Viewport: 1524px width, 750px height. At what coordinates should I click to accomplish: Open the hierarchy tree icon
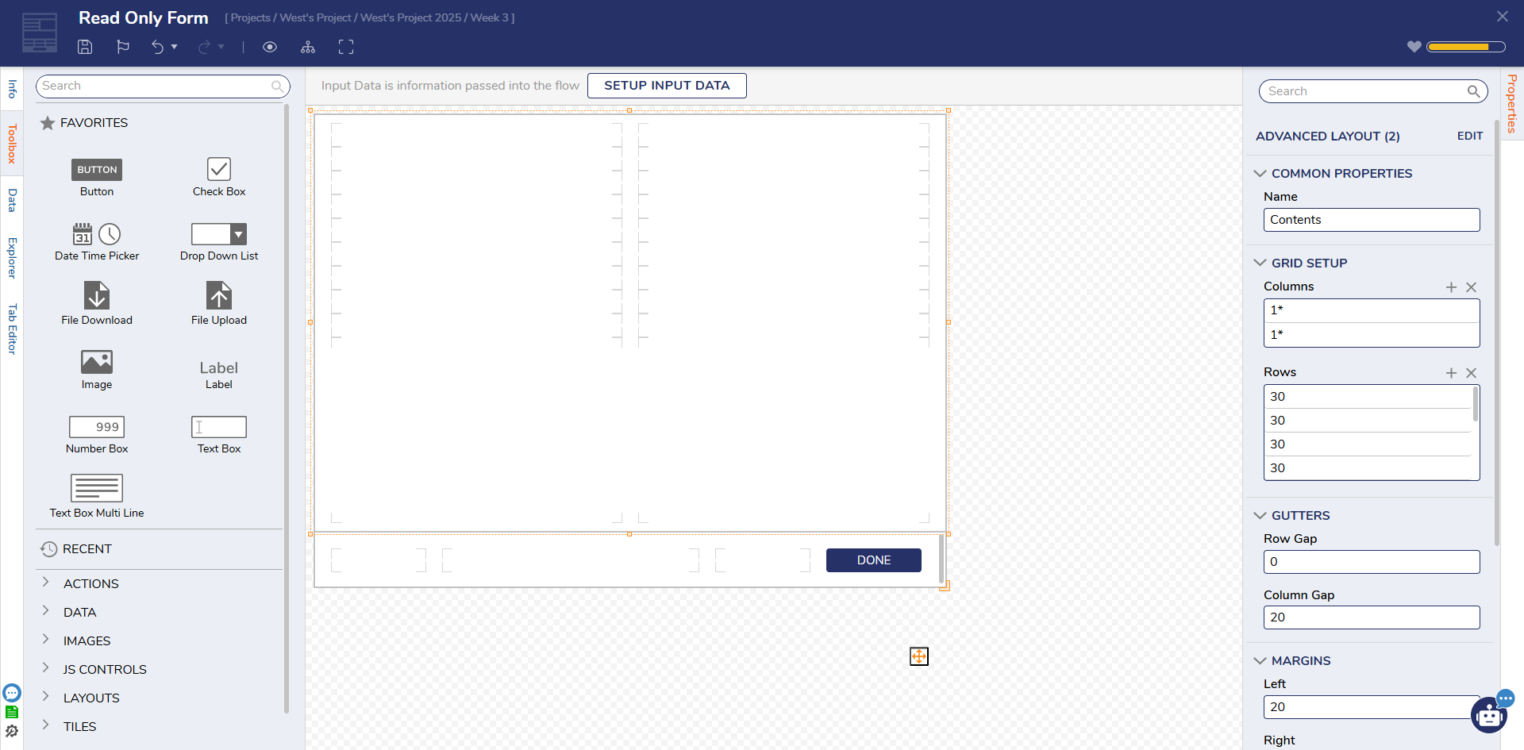(x=308, y=47)
